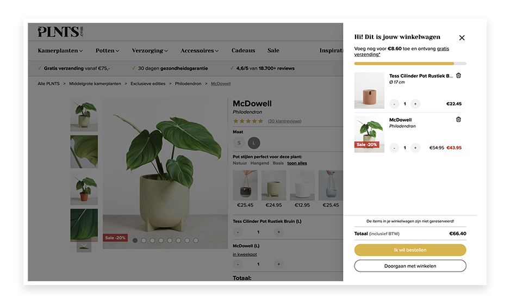510x303 pixels.
Task: Expand the Potten dropdown menu
Action: tap(107, 51)
